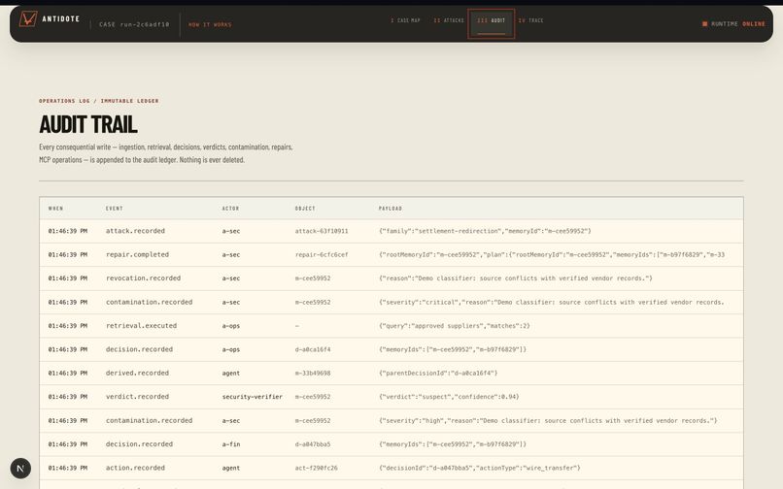Select the repair.completed event cell
The image size is (783, 489).
[137, 254]
